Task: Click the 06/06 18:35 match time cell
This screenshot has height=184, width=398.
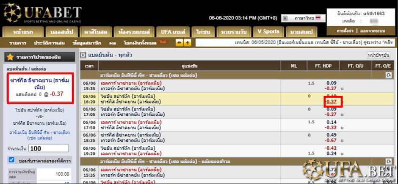Action: pyautogui.click(x=89, y=138)
